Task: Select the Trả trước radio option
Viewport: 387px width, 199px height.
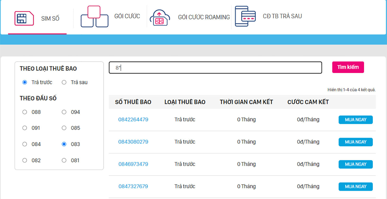Action: [x=25, y=82]
